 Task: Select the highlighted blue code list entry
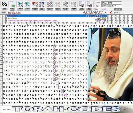(57, 16)
